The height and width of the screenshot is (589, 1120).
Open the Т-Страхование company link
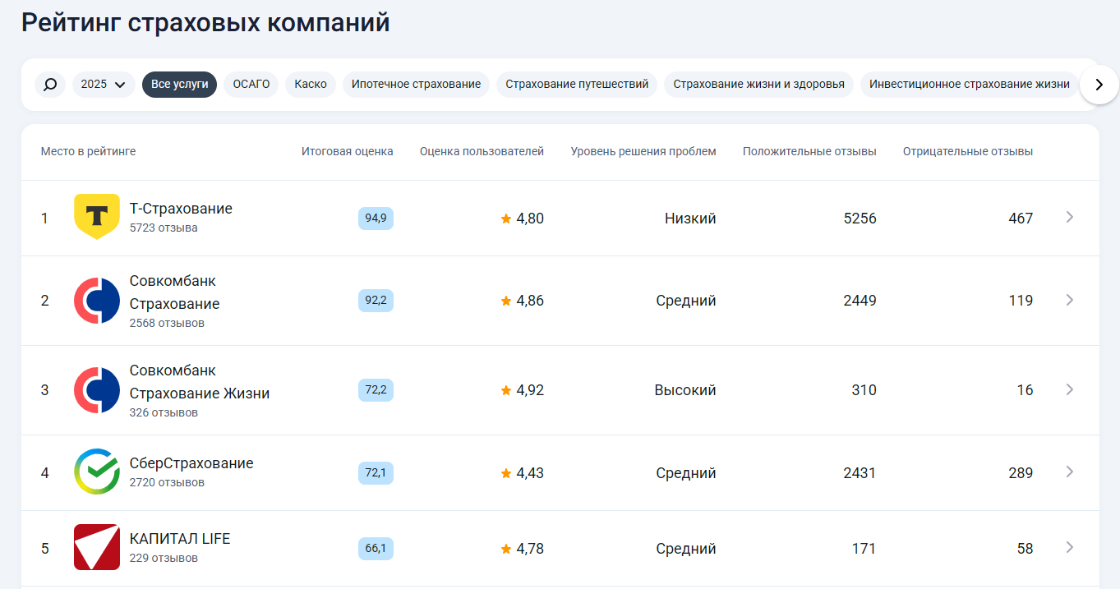181,209
